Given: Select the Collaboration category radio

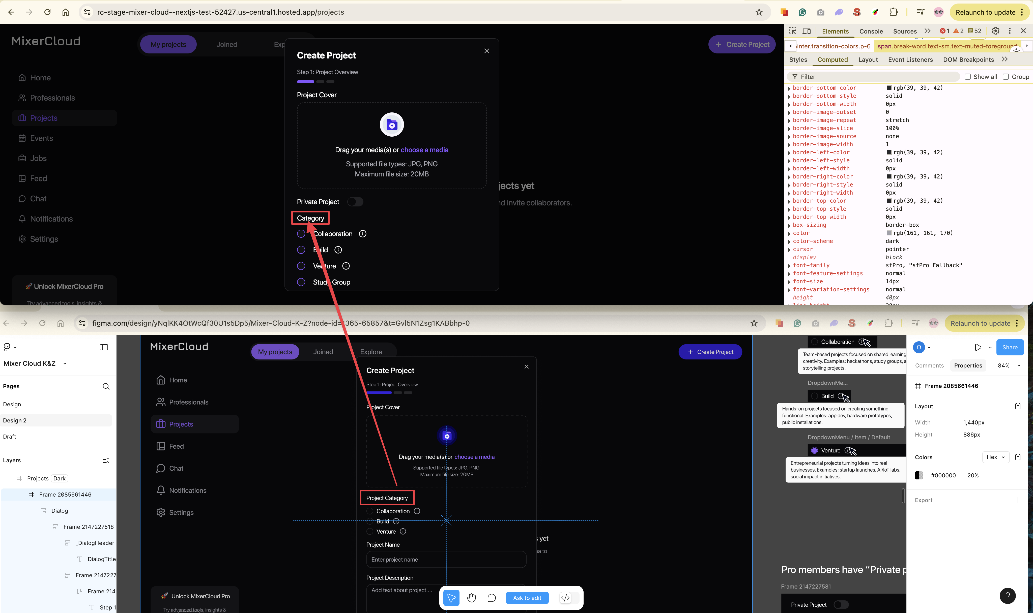Looking at the screenshot, I should click(301, 234).
